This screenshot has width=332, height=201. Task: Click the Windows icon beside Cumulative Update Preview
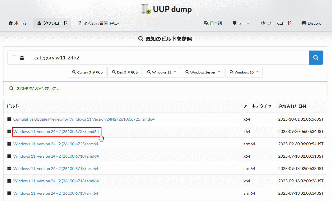(x=9, y=119)
